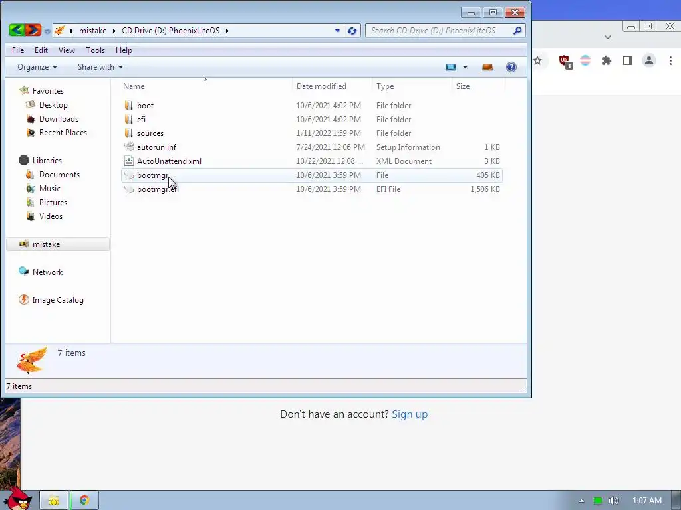Viewport: 681px width, 510px height.
Task: Click the striped flag extension icon in Chrome
Action: point(585,60)
